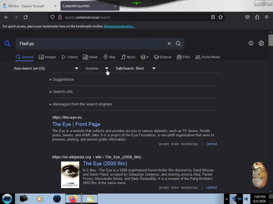Open the volume tray icon

[246, 199]
